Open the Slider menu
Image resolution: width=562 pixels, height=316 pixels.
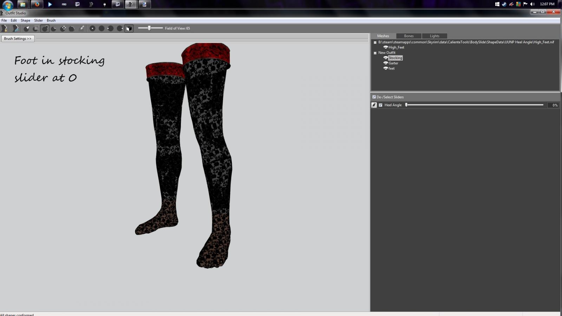pyautogui.click(x=38, y=20)
